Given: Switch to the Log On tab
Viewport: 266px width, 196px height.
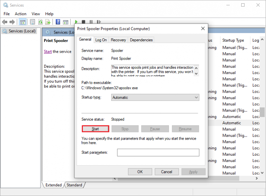Looking at the screenshot, I should coord(101,40).
